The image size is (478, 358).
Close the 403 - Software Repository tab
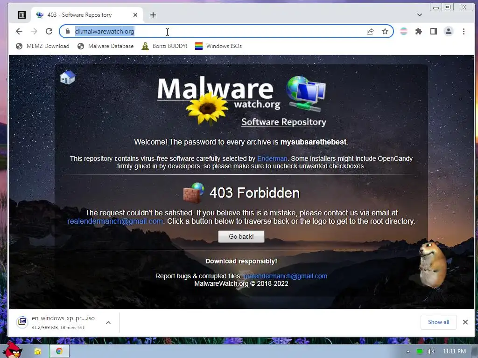tap(135, 15)
